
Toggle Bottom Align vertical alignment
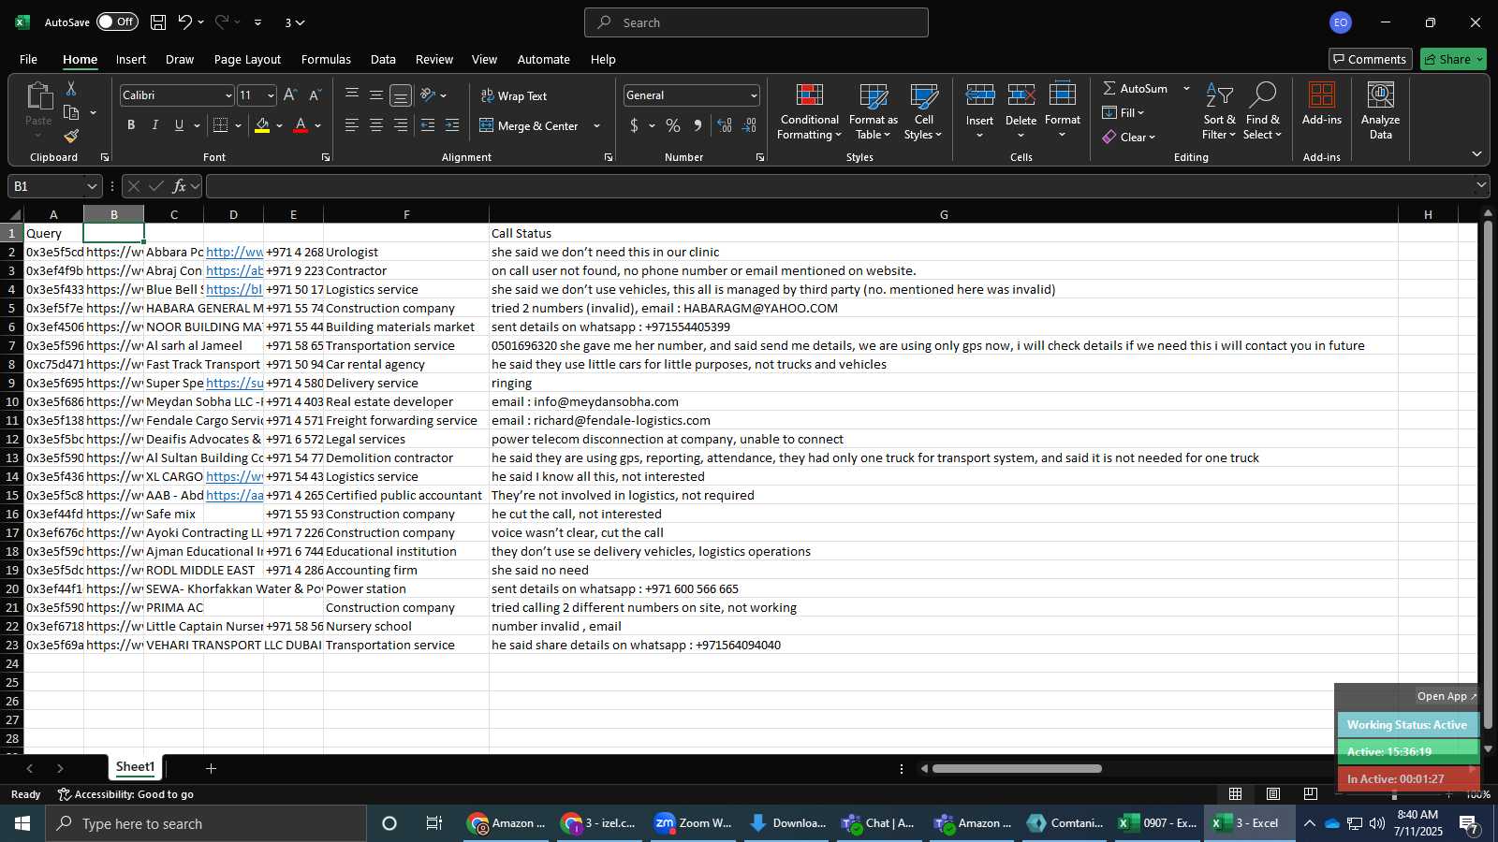pos(401,95)
